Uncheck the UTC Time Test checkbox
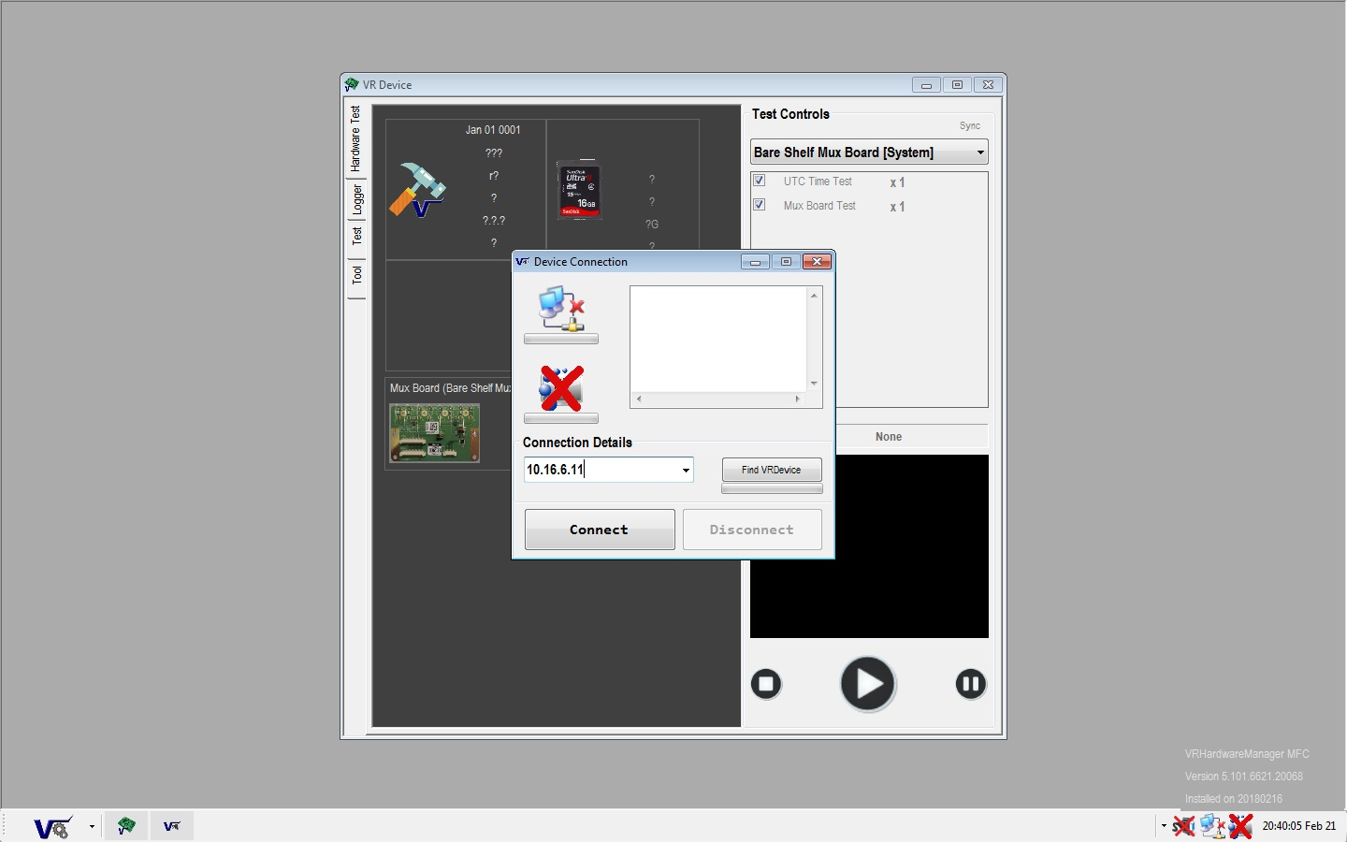Screen dimensions: 1347x842 (759, 180)
